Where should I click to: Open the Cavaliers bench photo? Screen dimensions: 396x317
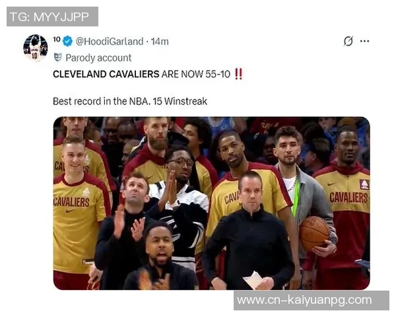tap(212, 203)
